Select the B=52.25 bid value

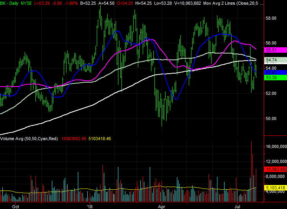click(88, 3)
